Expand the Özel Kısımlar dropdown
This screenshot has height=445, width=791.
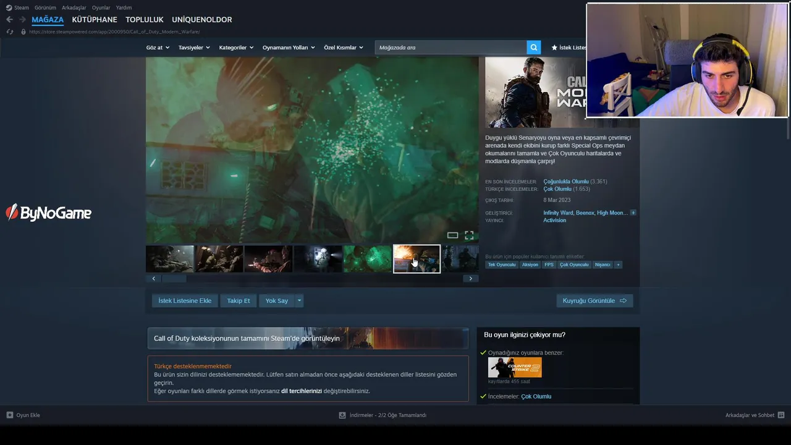tap(344, 48)
